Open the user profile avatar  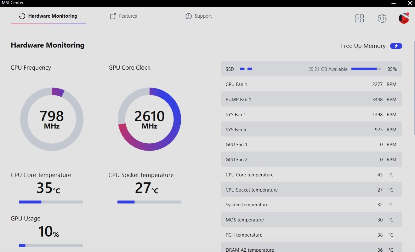404,18
